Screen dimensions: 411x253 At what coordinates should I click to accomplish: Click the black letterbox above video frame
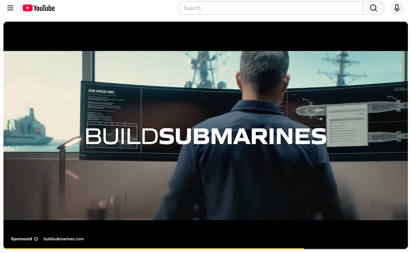click(206, 36)
